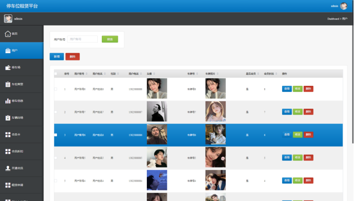This screenshot has height=201, width=354.
Task: Click the bar chart icon beside 停车信息
Action: [7, 101]
